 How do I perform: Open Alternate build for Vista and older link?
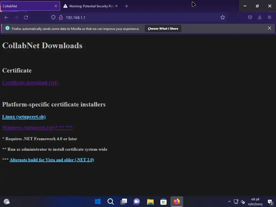pos(52,160)
